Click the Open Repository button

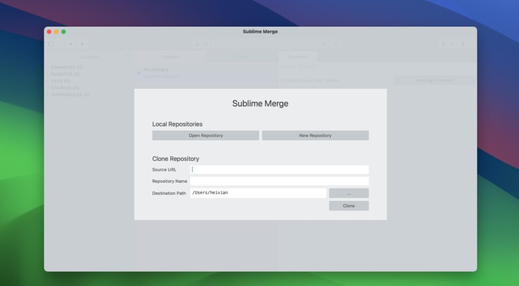(x=206, y=136)
